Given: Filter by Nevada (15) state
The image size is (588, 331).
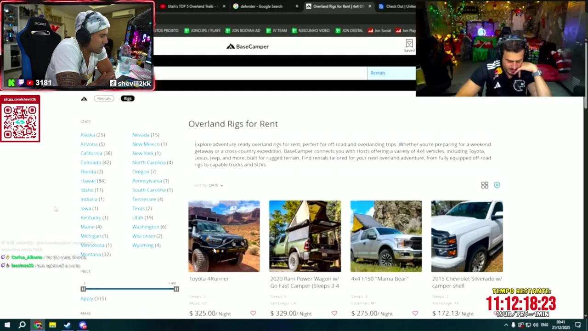Looking at the screenshot, I should pyautogui.click(x=146, y=135).
